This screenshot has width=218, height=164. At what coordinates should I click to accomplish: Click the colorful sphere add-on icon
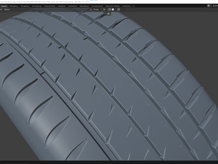(109, 14)
